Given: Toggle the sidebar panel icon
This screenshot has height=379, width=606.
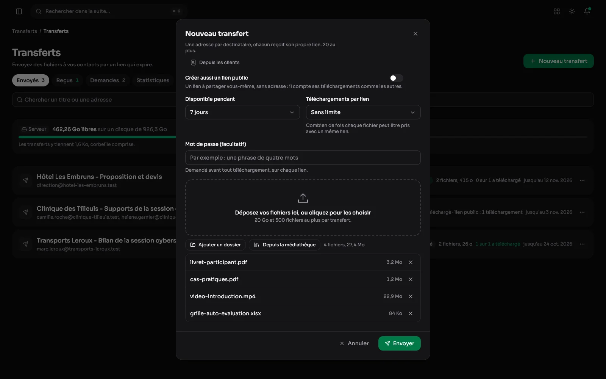Looking at the screenshot, I should coord(19,11).
